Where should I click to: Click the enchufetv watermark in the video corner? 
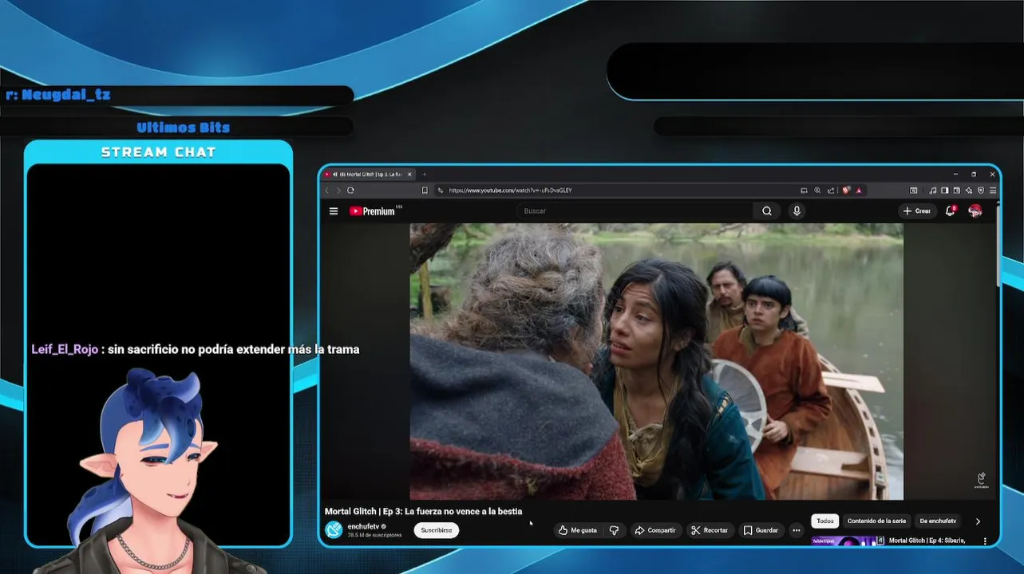981,480
